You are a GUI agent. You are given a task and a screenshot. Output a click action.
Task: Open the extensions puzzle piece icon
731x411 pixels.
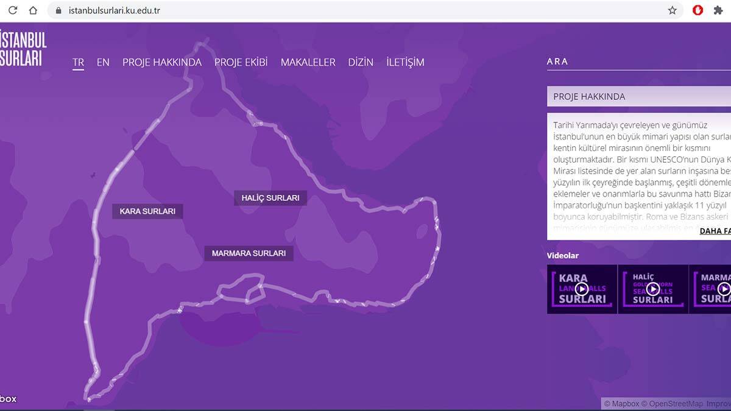718,10
